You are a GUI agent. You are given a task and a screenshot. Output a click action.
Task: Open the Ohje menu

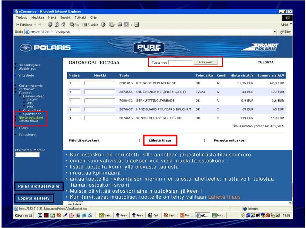pyautogui.click(x=93, y=18)
